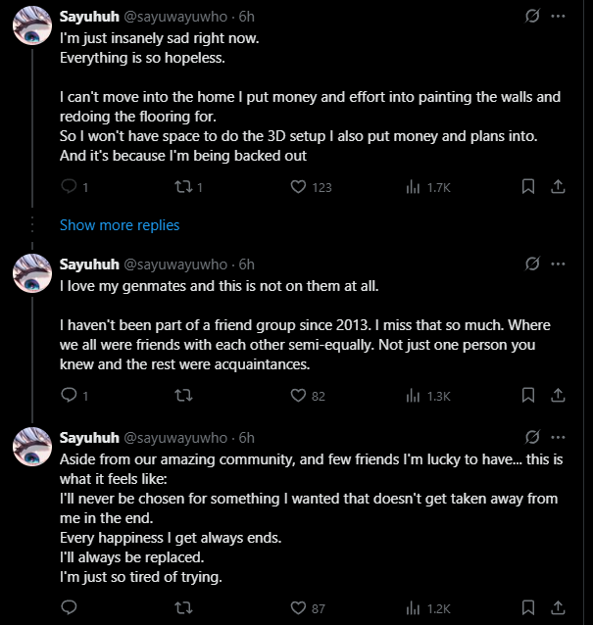Image resolution: width=593 pixels, height=625 pixels.
Task: Show more replies in thread
Action: coord(120,225)
